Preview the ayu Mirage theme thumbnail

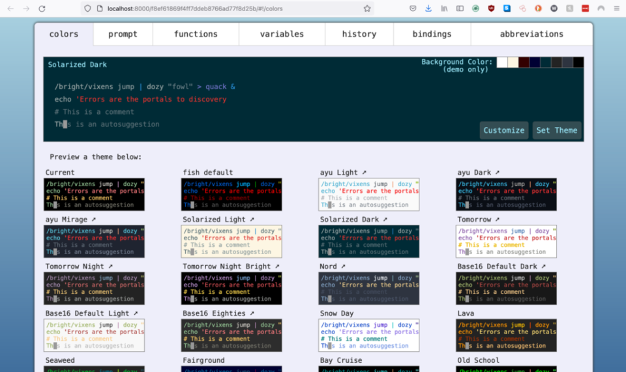pos(94,242)
